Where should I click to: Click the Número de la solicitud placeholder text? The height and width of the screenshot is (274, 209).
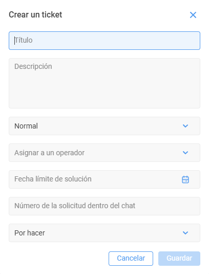pos(75,206)
